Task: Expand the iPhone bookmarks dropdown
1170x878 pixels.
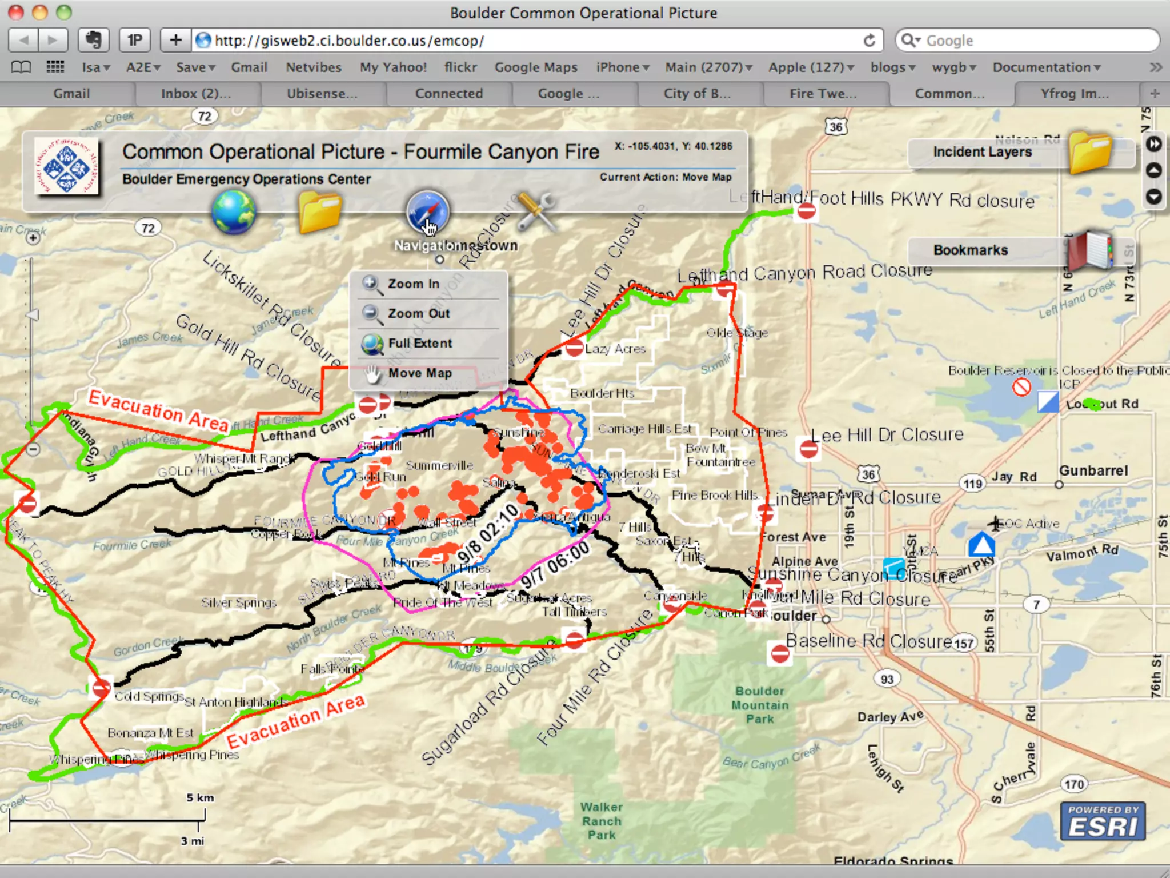Action: point(623,67)
